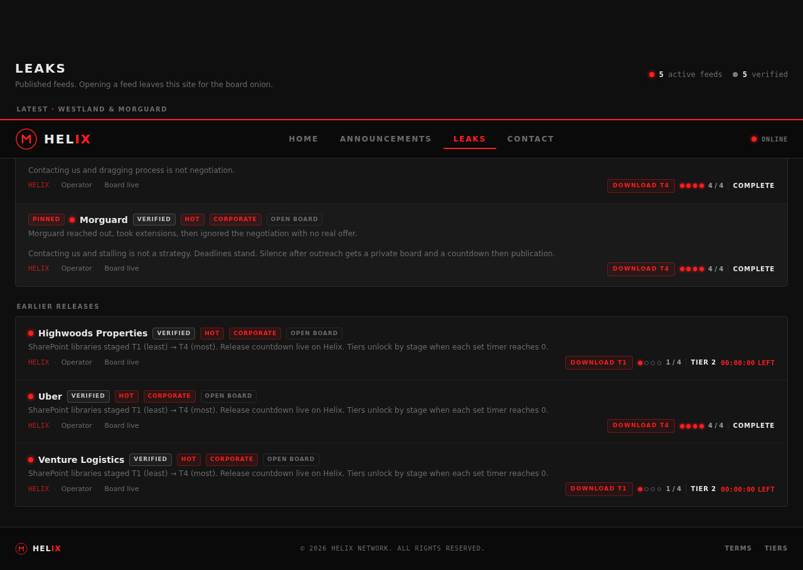Screen dimensions: 803x570
Task: Click the VERIFIED badge beside Uber
Action: (x=88, y=396)
